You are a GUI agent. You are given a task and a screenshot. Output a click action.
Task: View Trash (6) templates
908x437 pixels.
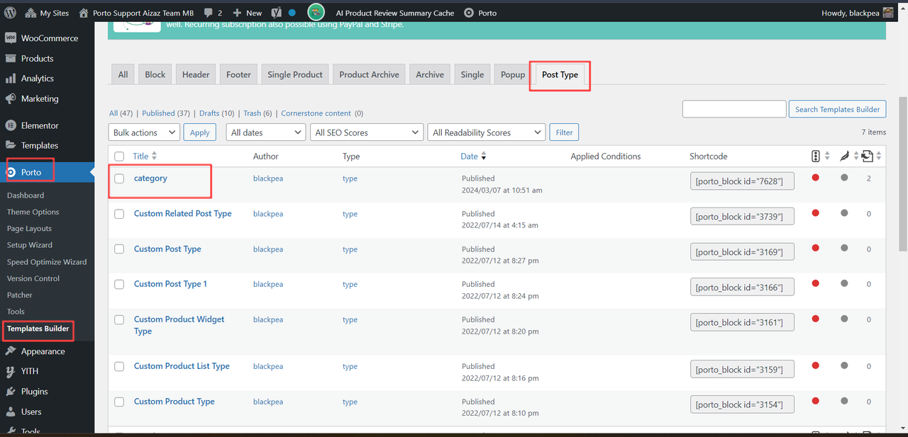pos(258,113)
